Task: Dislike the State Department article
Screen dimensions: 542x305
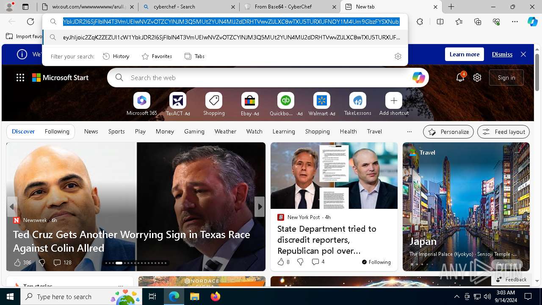Action: coord(300,262)
